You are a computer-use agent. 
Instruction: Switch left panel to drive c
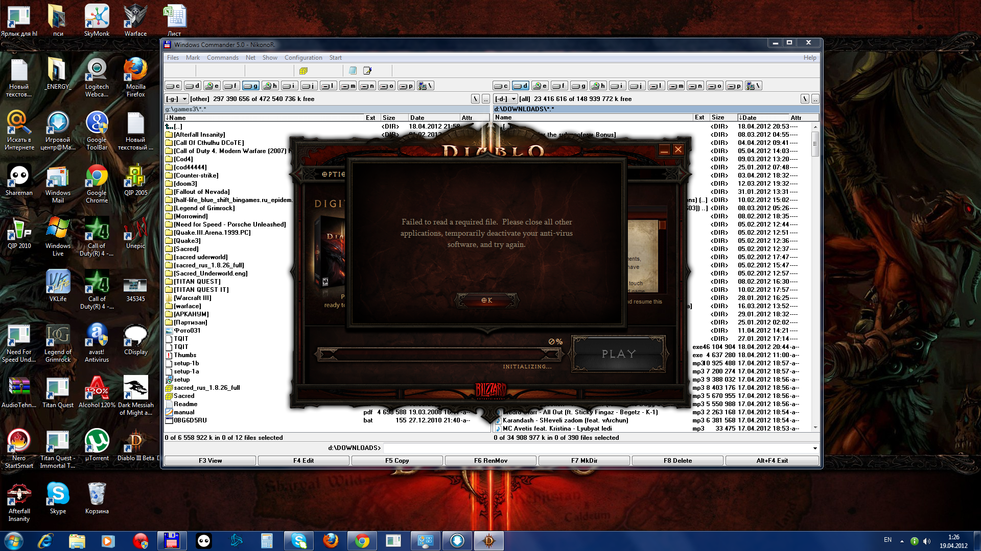173,86
